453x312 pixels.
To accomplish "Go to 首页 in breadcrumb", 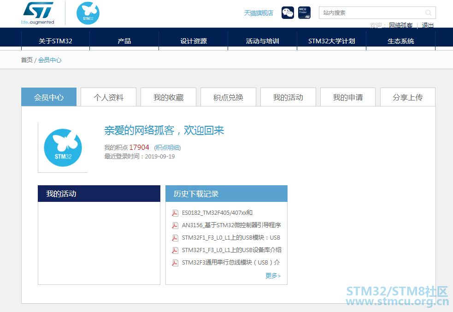I will pos(27,60).
